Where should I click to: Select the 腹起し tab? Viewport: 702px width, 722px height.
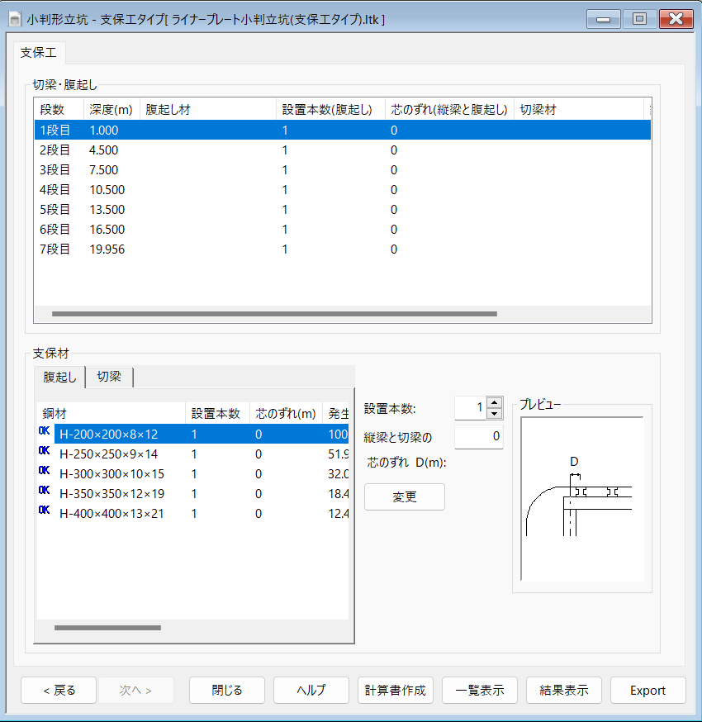(x=60, y=378)
